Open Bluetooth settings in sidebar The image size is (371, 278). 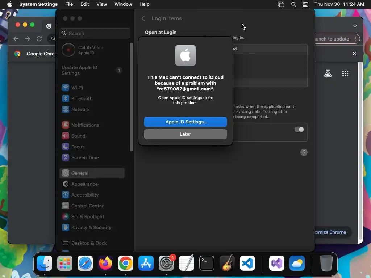point(92,98)
